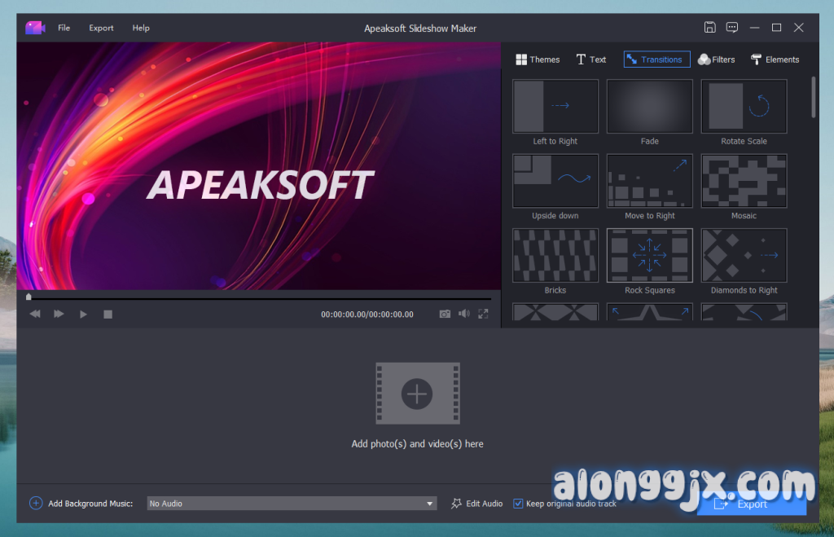This screenshot has width=834, height=537.
Task: Switch to the Themes tab
Action: 538,59
